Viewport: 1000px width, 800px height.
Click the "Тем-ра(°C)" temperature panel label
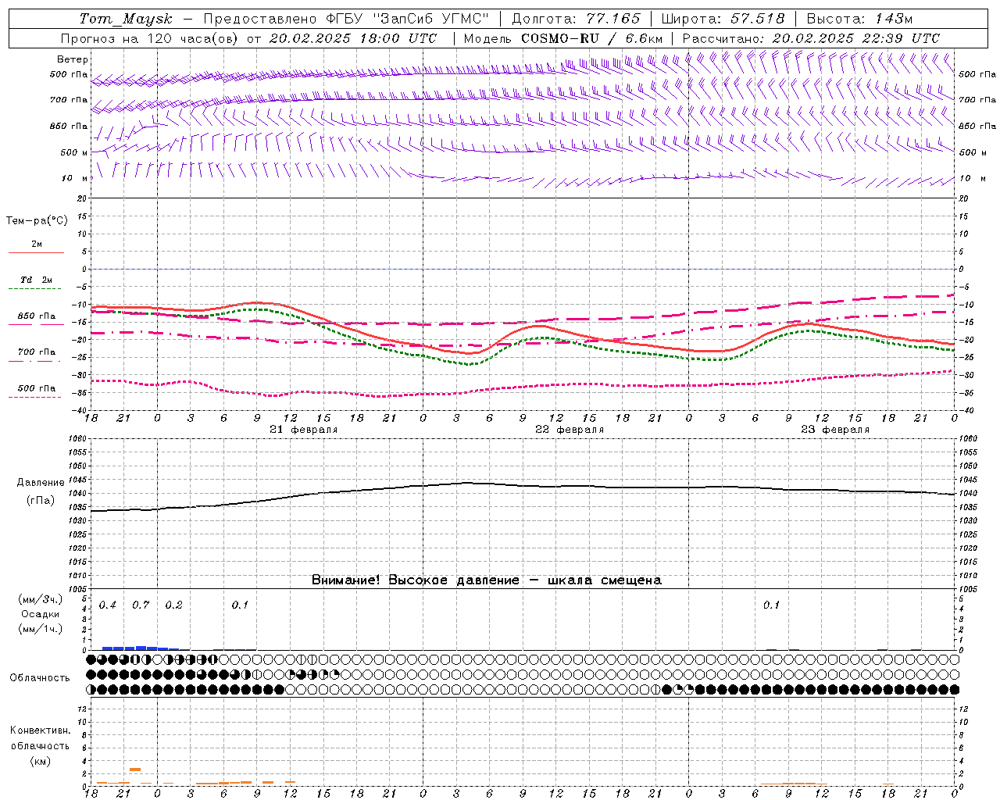[x=37, y=221]
